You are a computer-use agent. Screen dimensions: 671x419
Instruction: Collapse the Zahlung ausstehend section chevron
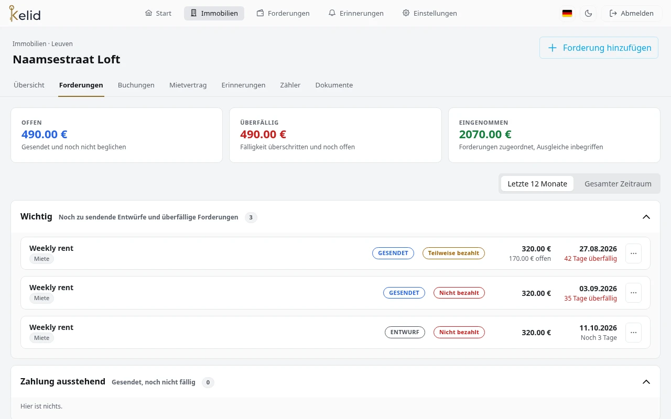(646, 382)
